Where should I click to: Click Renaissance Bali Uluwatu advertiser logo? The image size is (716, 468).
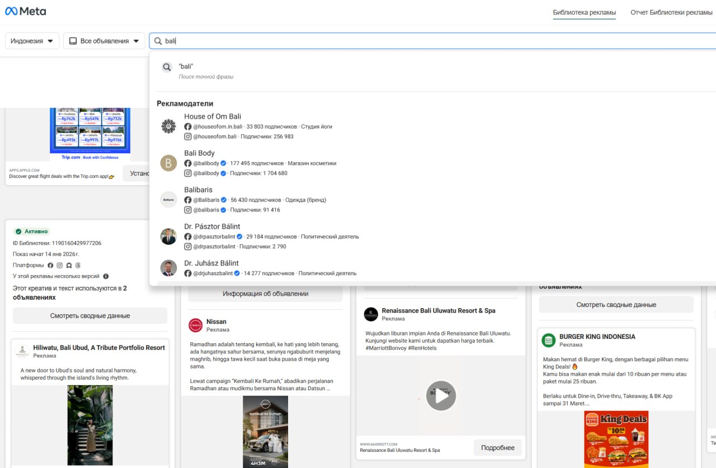tap(371, 314)
